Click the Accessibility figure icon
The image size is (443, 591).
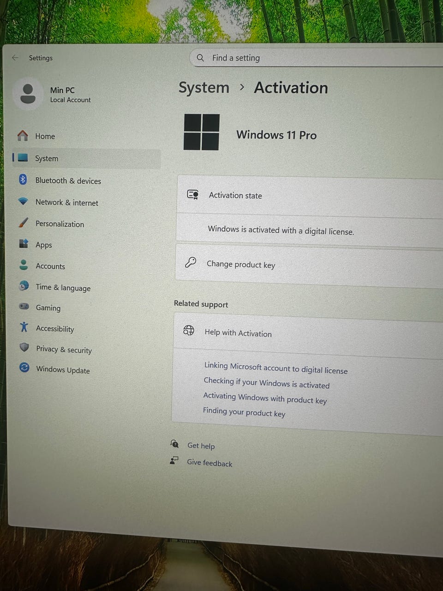(x=24, y=327)
